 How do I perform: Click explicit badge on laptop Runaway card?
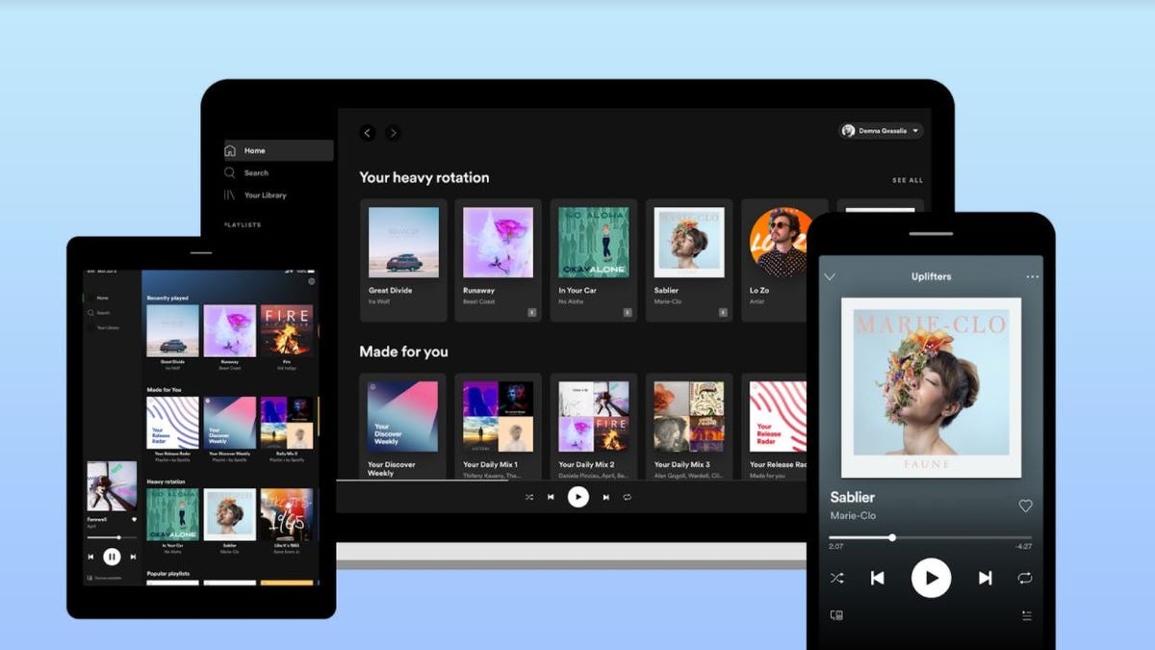531,312
